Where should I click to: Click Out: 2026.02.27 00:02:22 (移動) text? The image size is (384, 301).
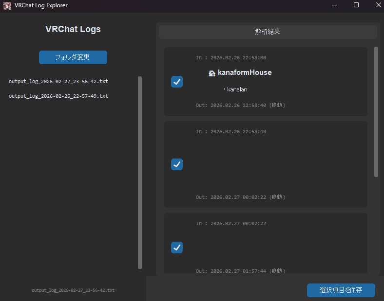(241, 197)
